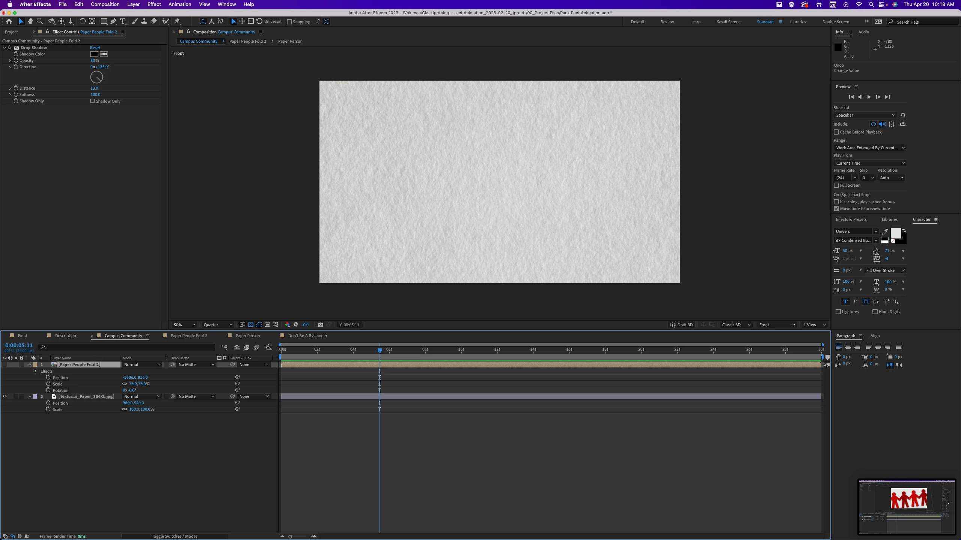
Task: Open the Animation menu
Action: pyautogui.click(x=179, y=4)
